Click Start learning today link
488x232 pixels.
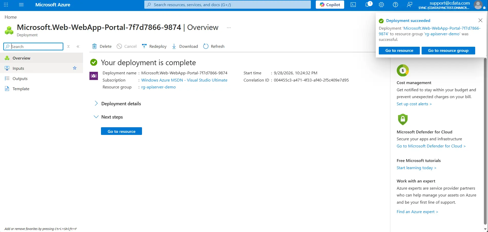(416, 168)
